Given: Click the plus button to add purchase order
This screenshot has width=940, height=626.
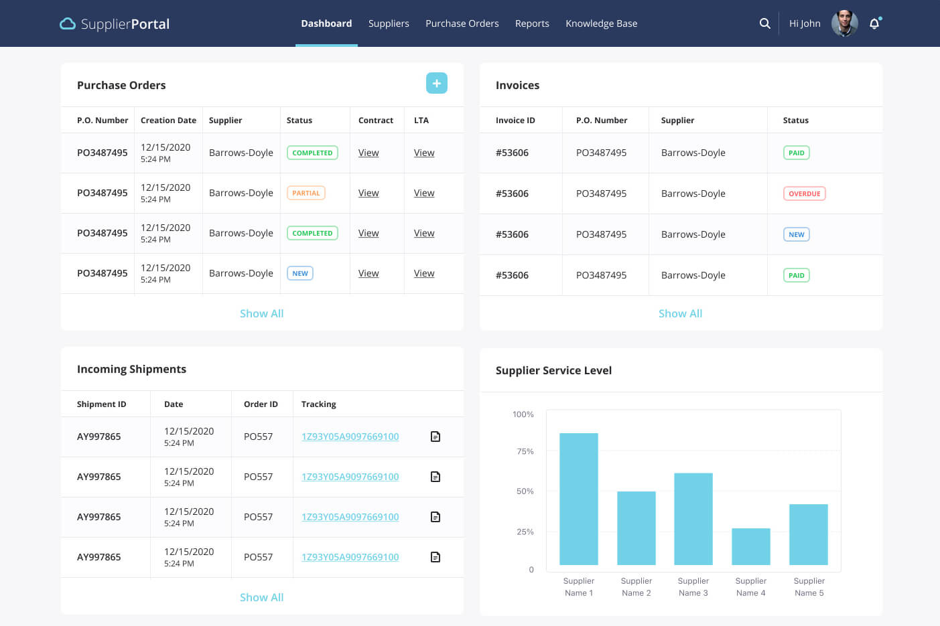Looking at the screenshot, I should pyautogui.click(x=436, y=83).
